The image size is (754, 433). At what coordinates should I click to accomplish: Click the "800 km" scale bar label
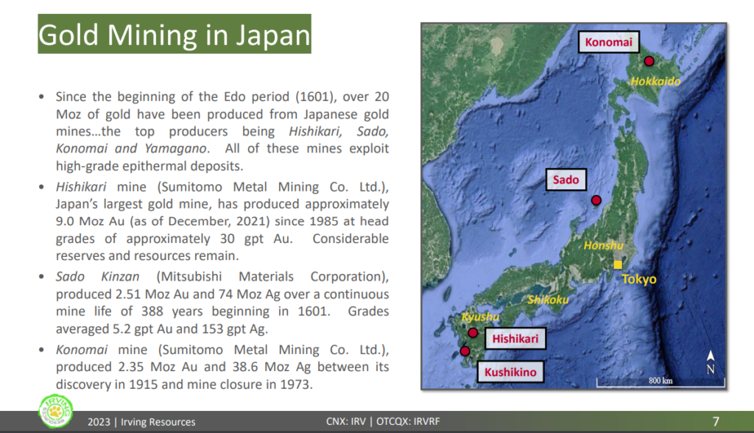660,381
